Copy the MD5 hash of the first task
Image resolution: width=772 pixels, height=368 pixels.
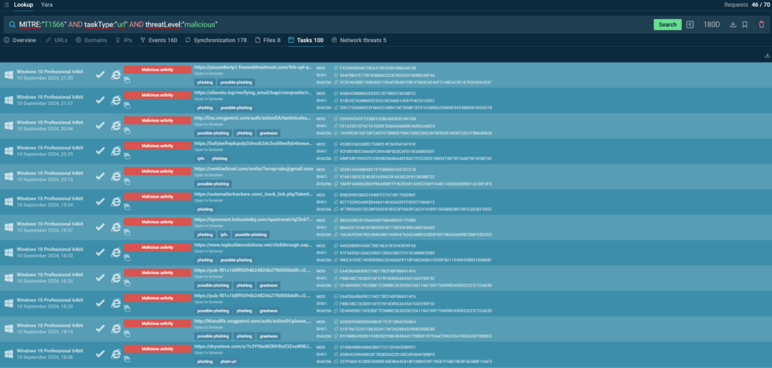point(336,68)
